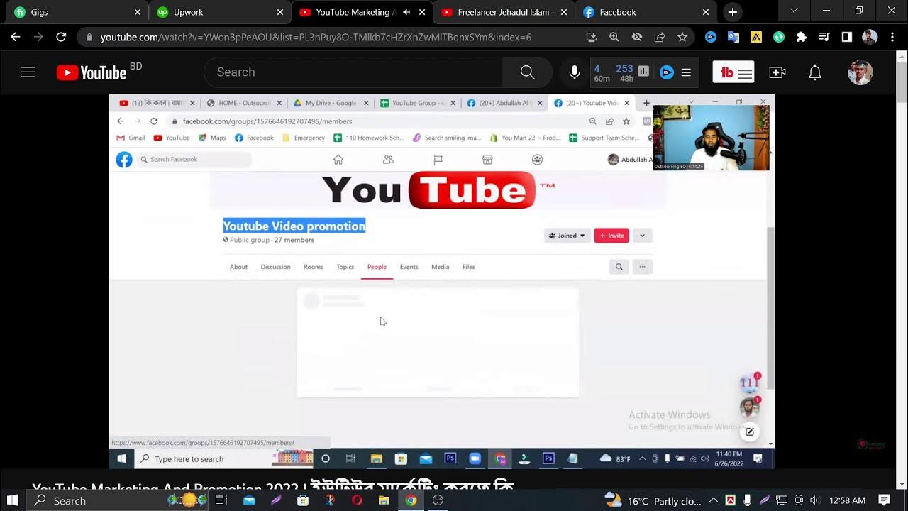Close the Upwork tab
Screen dimensions: 908x511
pyautogui.click(x=280, y=12)
